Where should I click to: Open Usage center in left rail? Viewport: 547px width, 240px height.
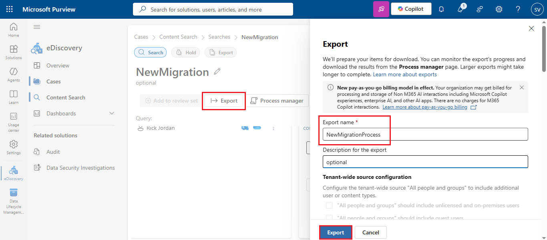click(14, 122)
